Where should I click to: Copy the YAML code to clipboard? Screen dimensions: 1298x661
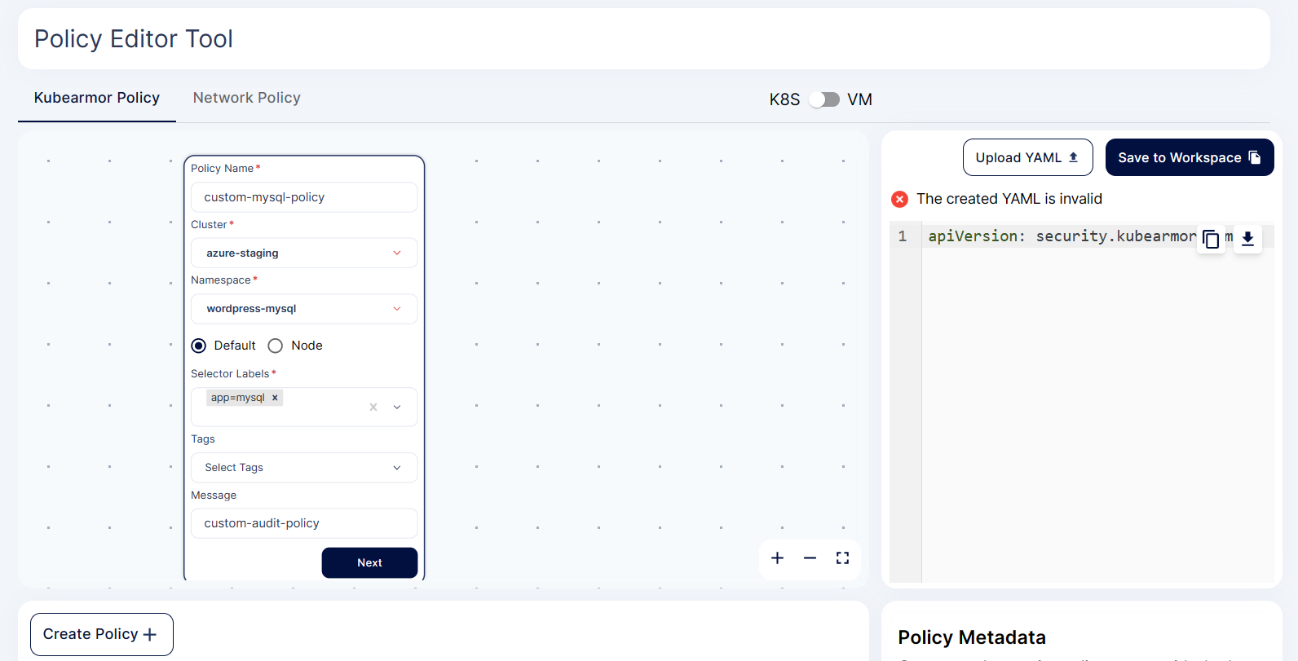tap(1211, 239)
